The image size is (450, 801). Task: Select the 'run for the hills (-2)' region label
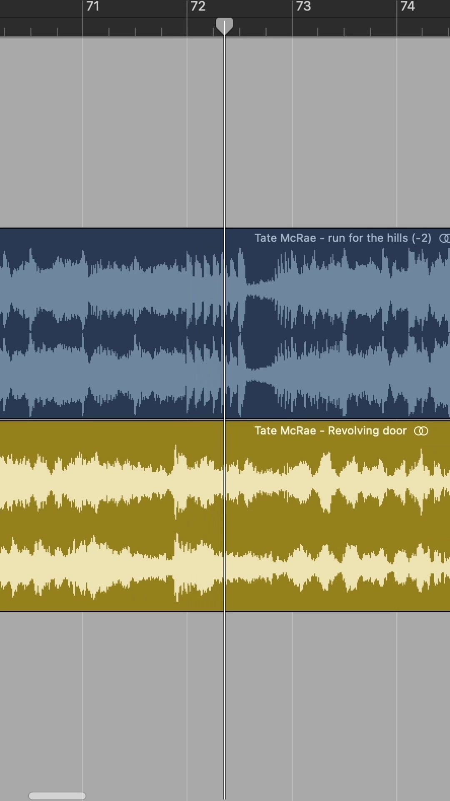coord(343,238)
